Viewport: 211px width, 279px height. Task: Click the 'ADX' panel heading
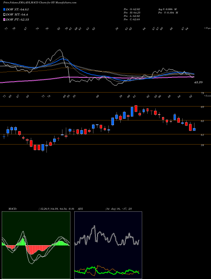80,209
